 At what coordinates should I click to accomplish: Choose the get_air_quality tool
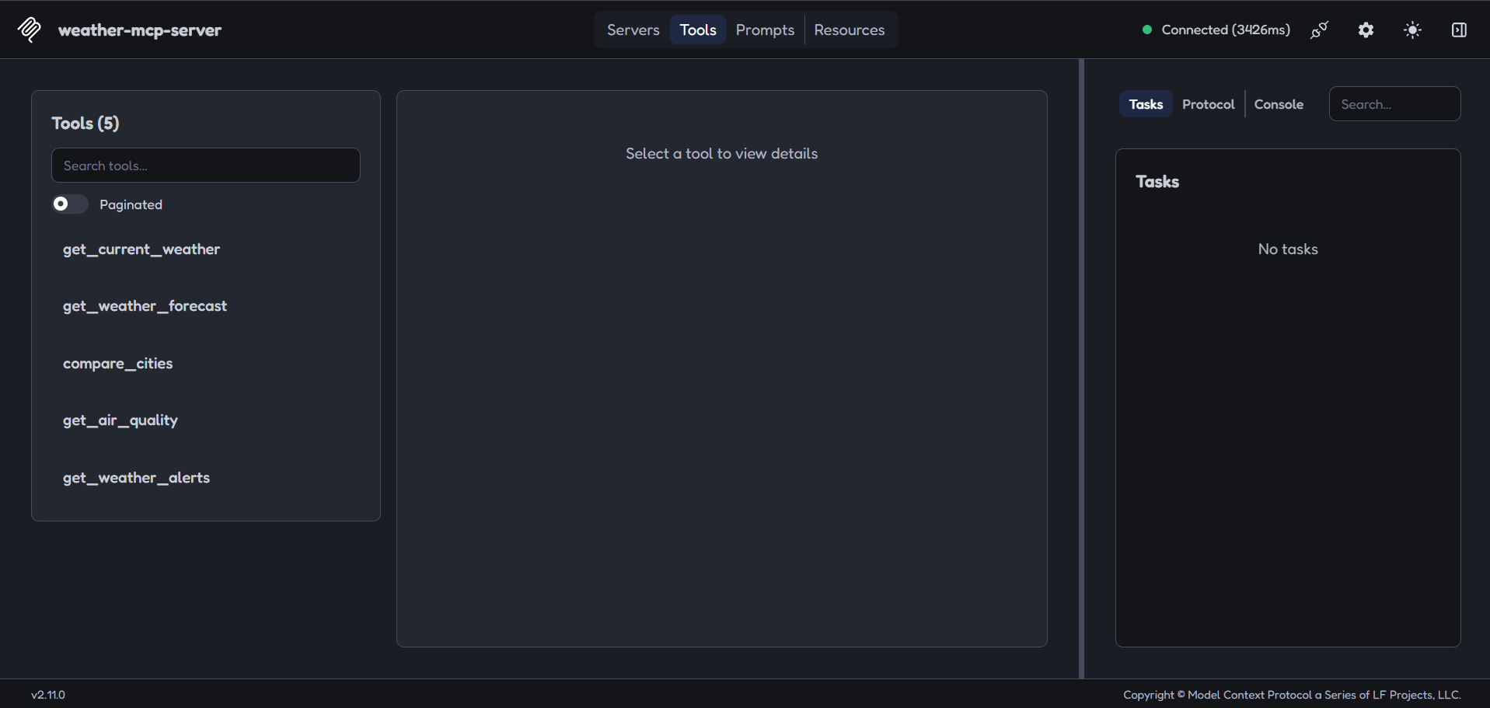[206, 420]
